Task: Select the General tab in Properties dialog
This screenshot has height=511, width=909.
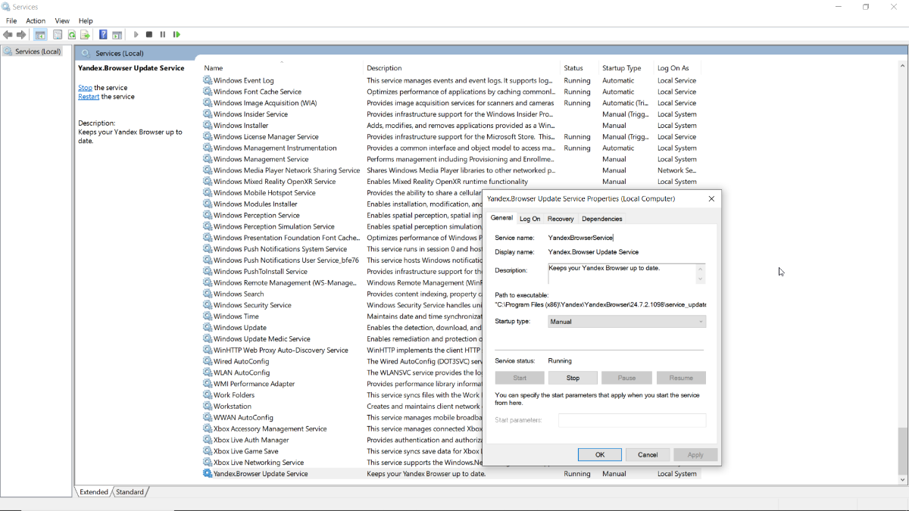Action: point(501,218)
